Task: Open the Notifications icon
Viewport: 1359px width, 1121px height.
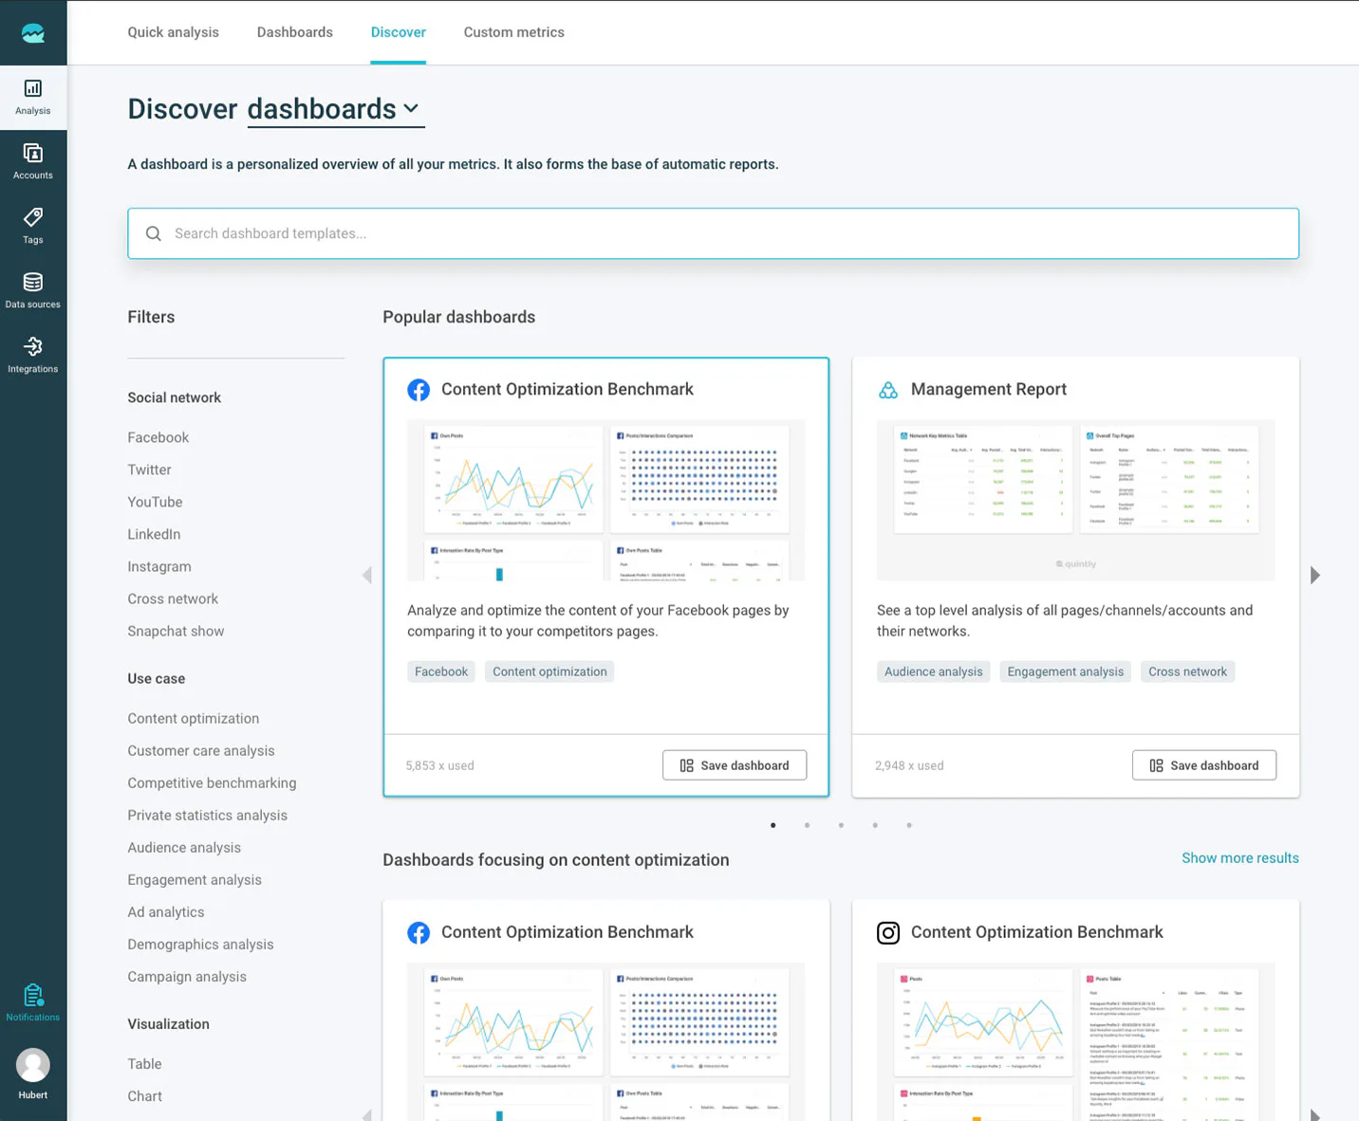Action: [x=33, y=1002]
